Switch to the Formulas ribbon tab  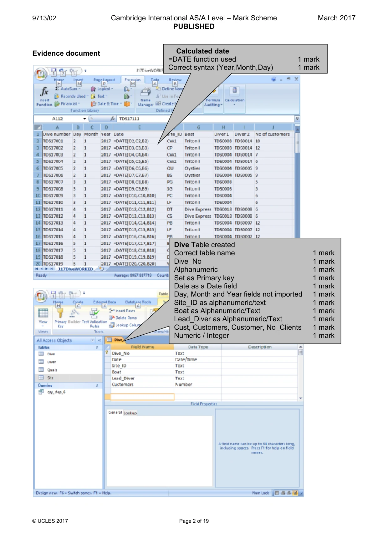pos(133,80)
